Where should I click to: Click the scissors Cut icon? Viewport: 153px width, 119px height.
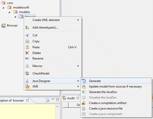coord(27,35)
